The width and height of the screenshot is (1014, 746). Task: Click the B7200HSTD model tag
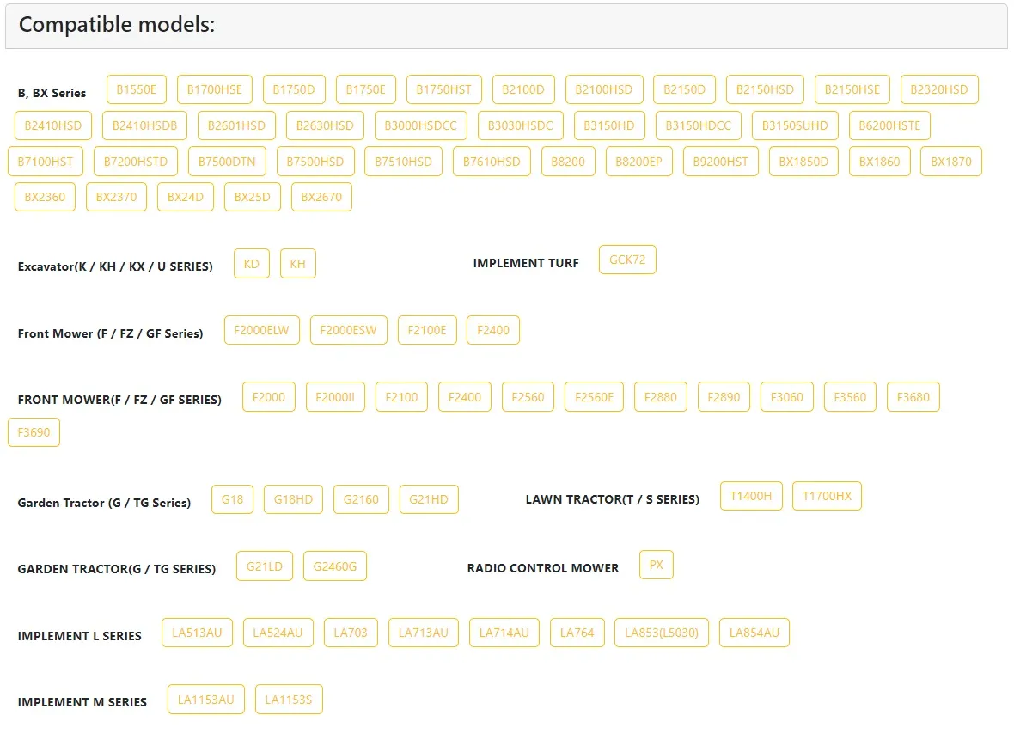136,162
